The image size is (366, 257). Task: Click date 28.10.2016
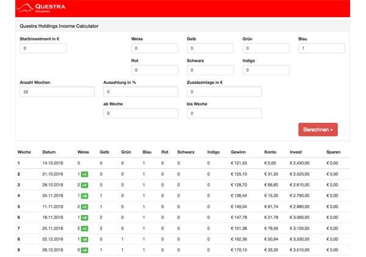52,185
